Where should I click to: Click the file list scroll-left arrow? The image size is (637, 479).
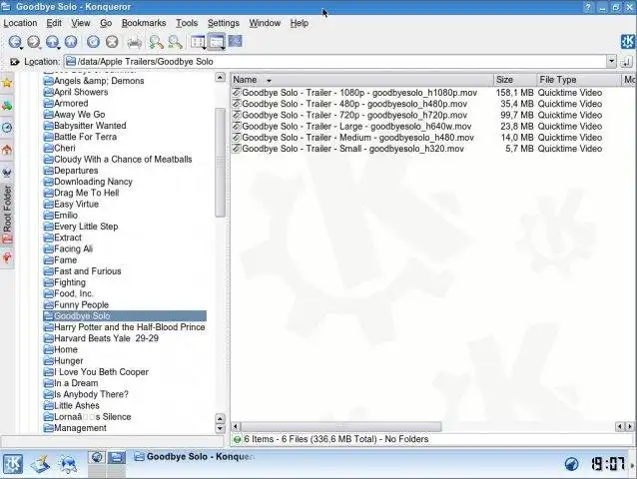[236, 426]
